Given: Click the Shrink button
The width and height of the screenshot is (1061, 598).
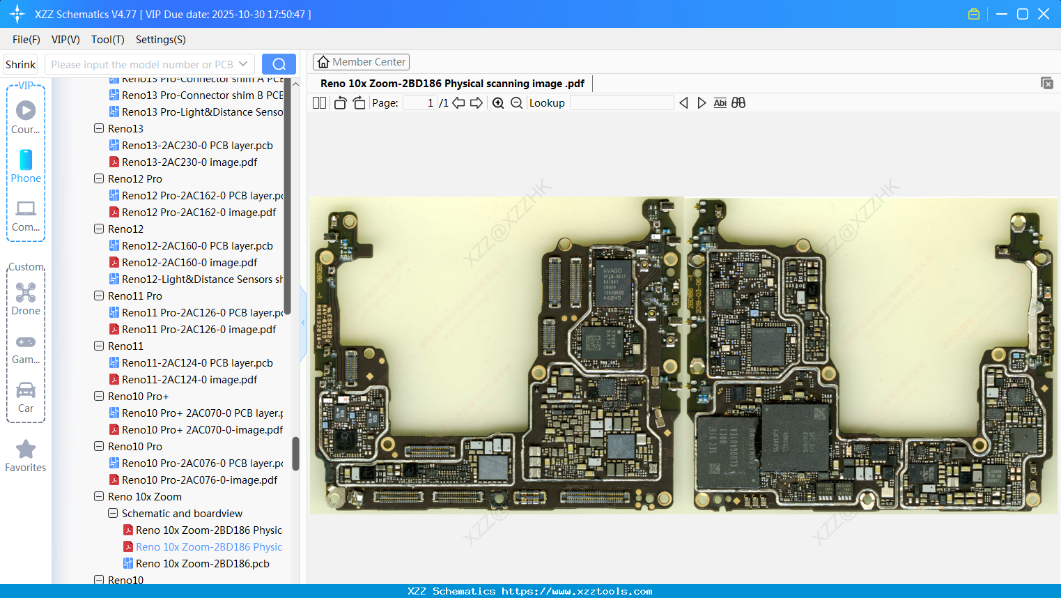Looking at the screenshot, I should 21,64.
